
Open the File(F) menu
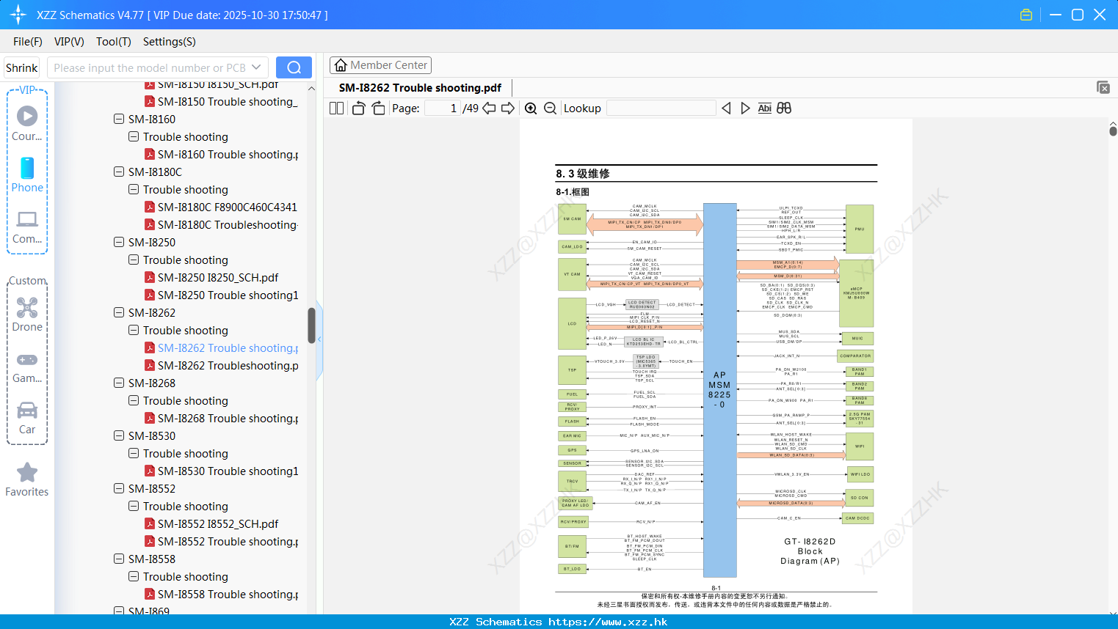[28, 42]
